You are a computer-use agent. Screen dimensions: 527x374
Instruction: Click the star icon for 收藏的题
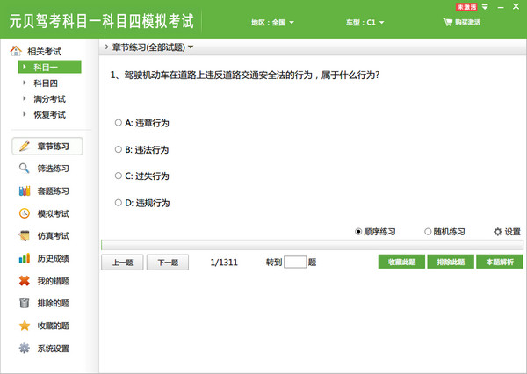(25, 326)
